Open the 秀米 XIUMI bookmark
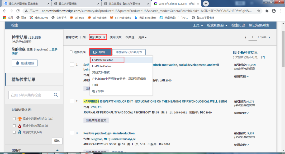Image resolution: width=285 pixels, height=154 pixels. point(39,18)
